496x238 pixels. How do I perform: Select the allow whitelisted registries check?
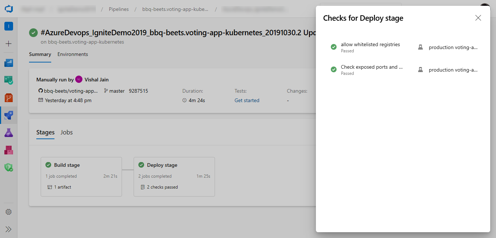[370, 45]
